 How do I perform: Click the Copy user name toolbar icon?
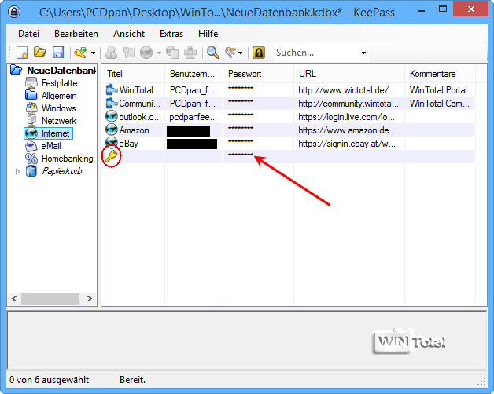111,53
